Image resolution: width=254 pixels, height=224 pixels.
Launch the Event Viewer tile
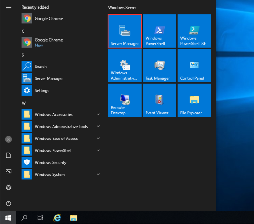(x=159, y=100)
